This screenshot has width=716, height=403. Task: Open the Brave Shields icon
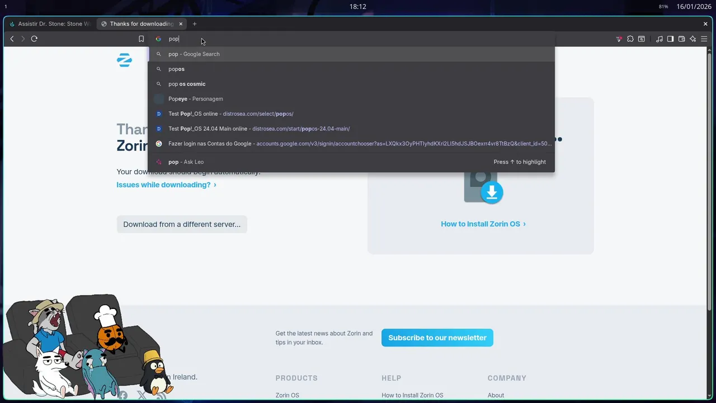(x=619, y=39)
